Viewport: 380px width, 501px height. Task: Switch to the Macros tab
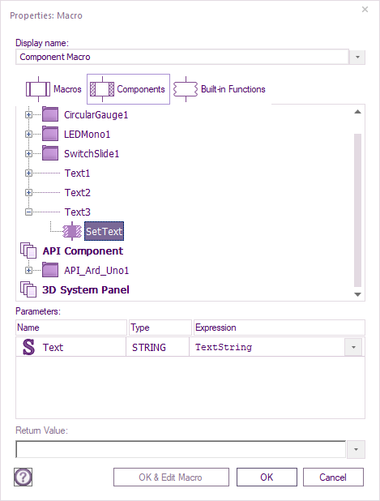click(x=53, y=89)
